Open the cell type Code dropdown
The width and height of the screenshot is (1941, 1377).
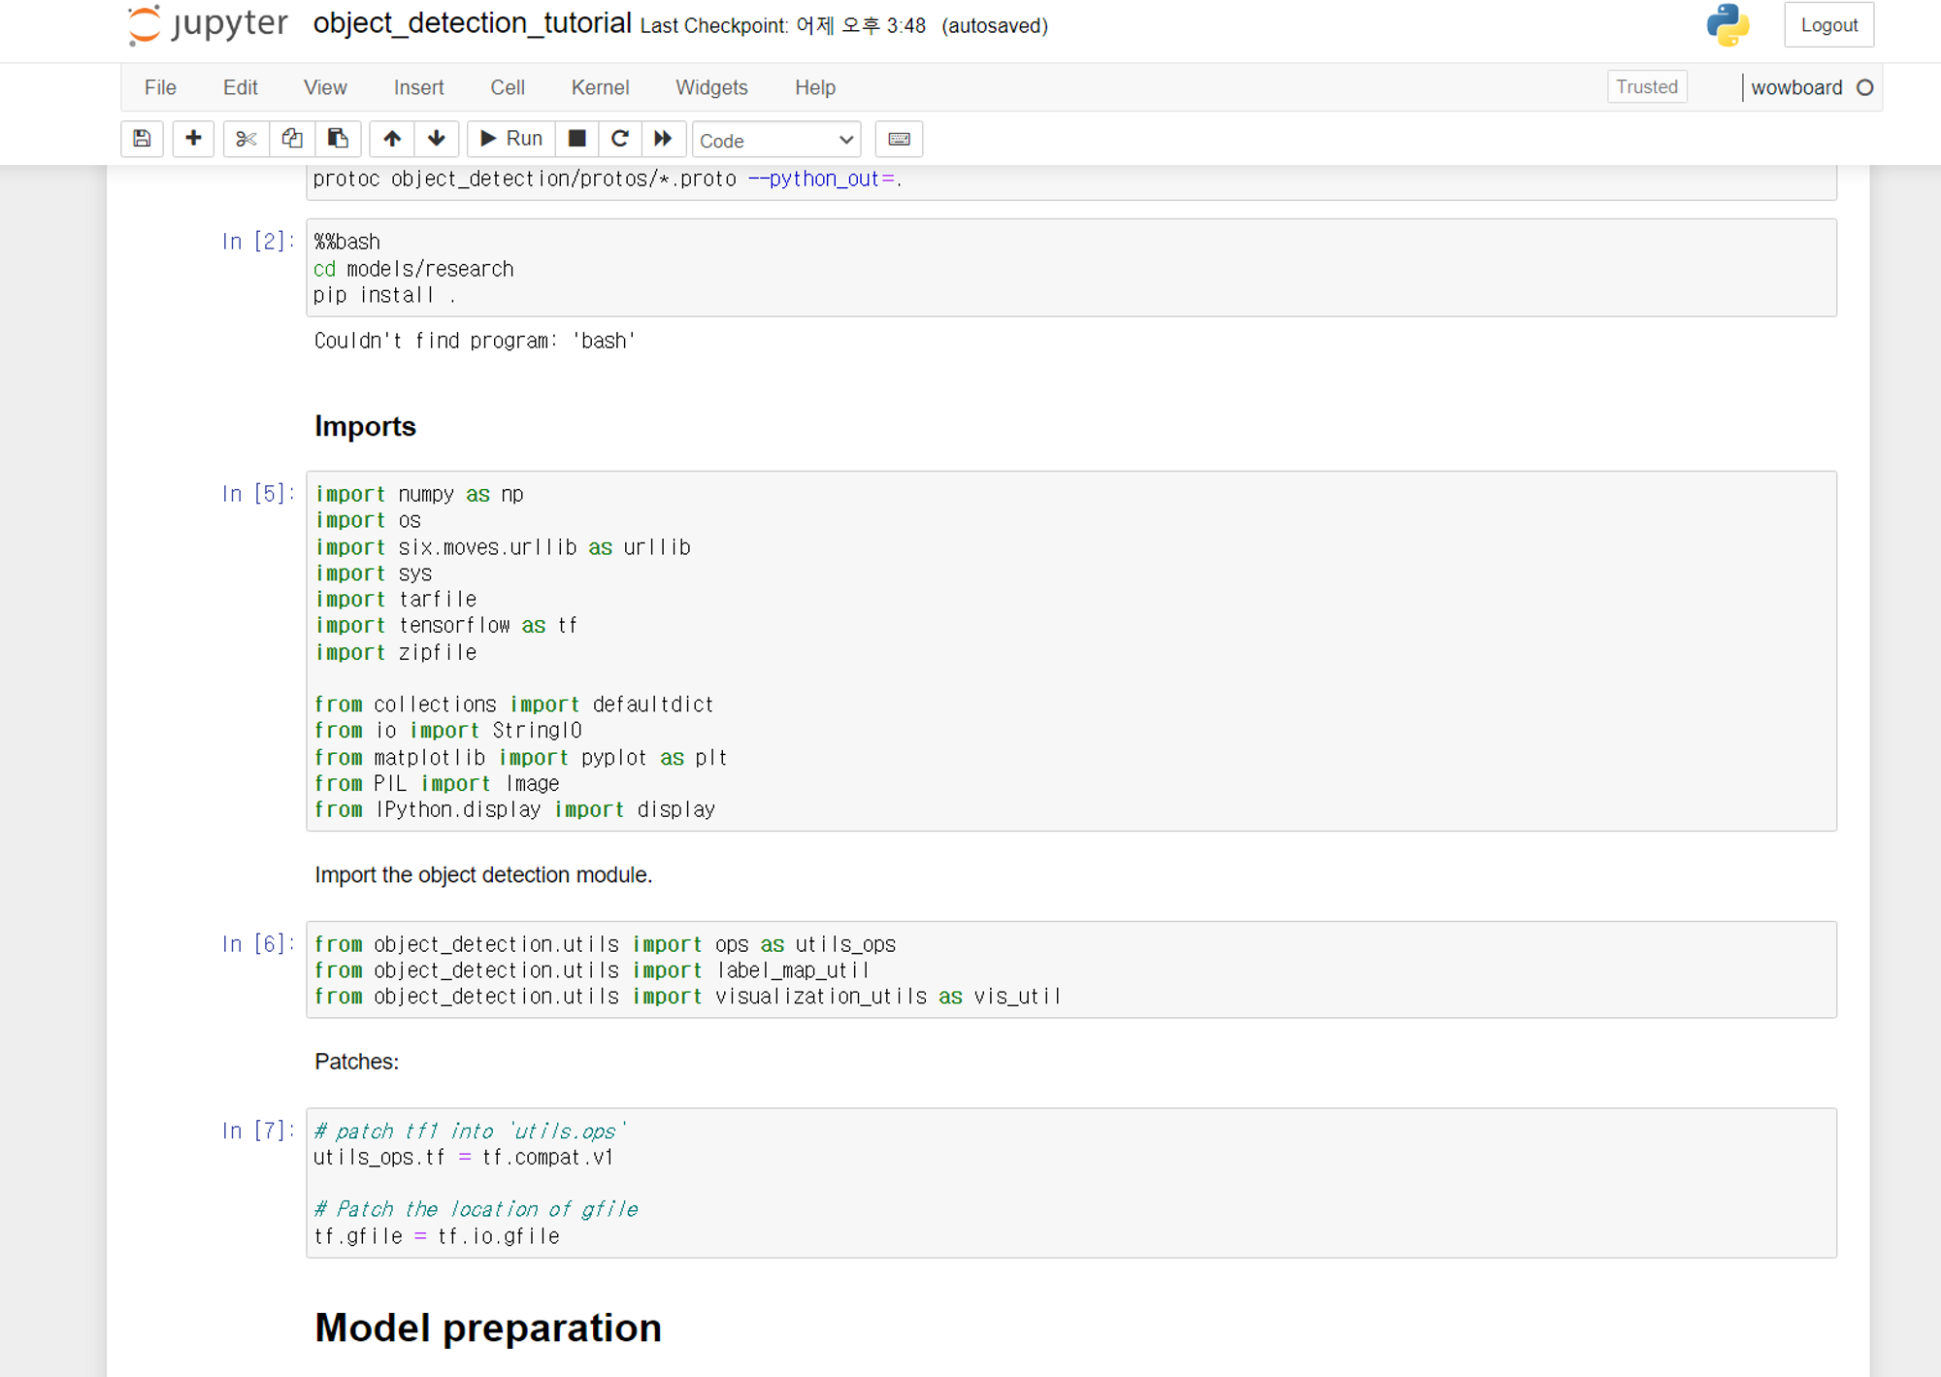pos(776,140)
